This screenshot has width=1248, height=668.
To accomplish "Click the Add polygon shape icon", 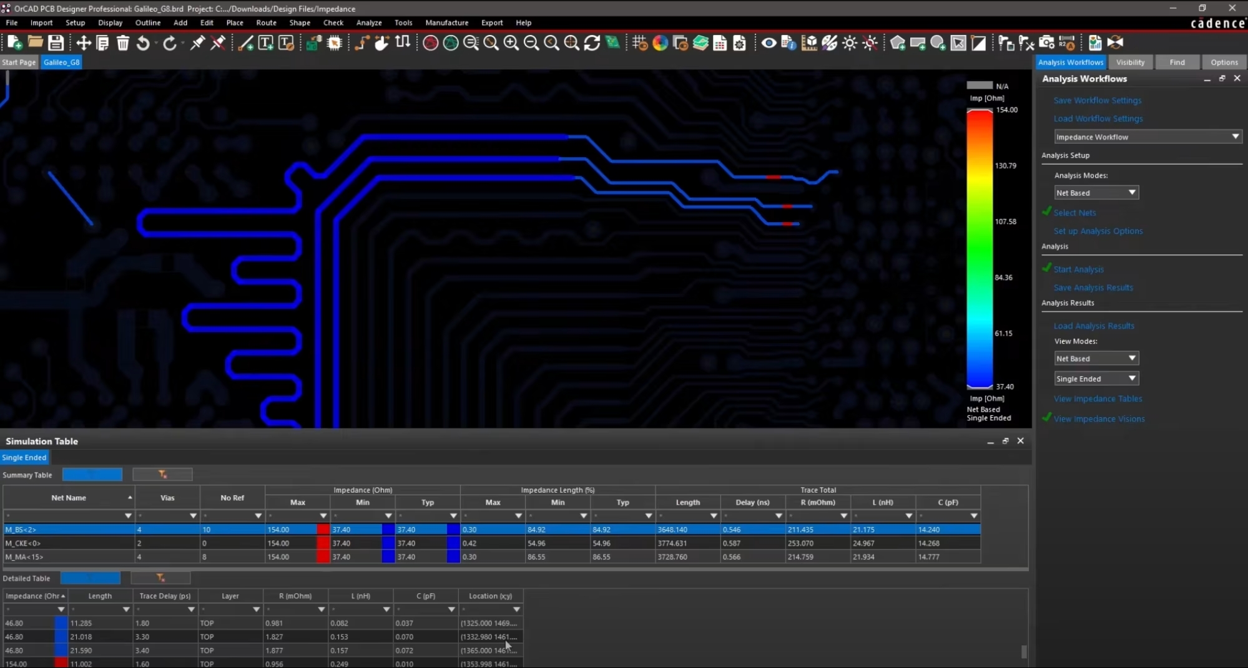I will (x=898, y=42).
